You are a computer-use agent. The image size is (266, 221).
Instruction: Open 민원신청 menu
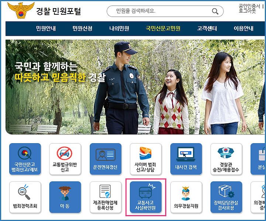(82, 28)
